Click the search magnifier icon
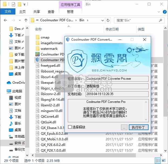The height and width of the screenshot is (164, 168). [x=160, y=20]
